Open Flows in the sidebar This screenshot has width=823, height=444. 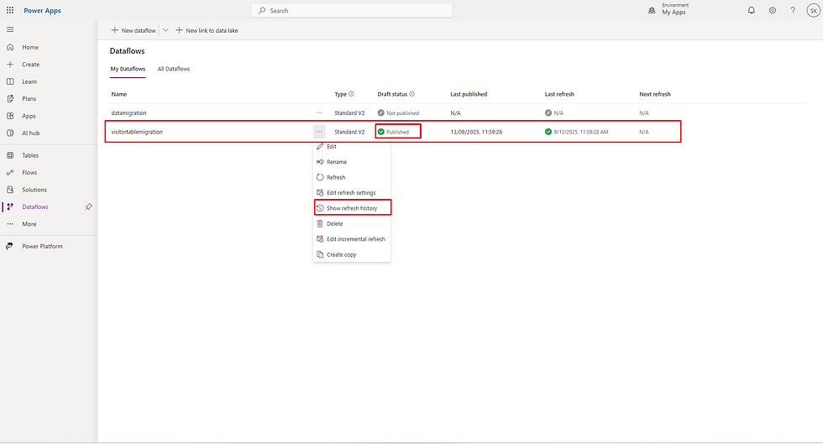click(29, 173)
